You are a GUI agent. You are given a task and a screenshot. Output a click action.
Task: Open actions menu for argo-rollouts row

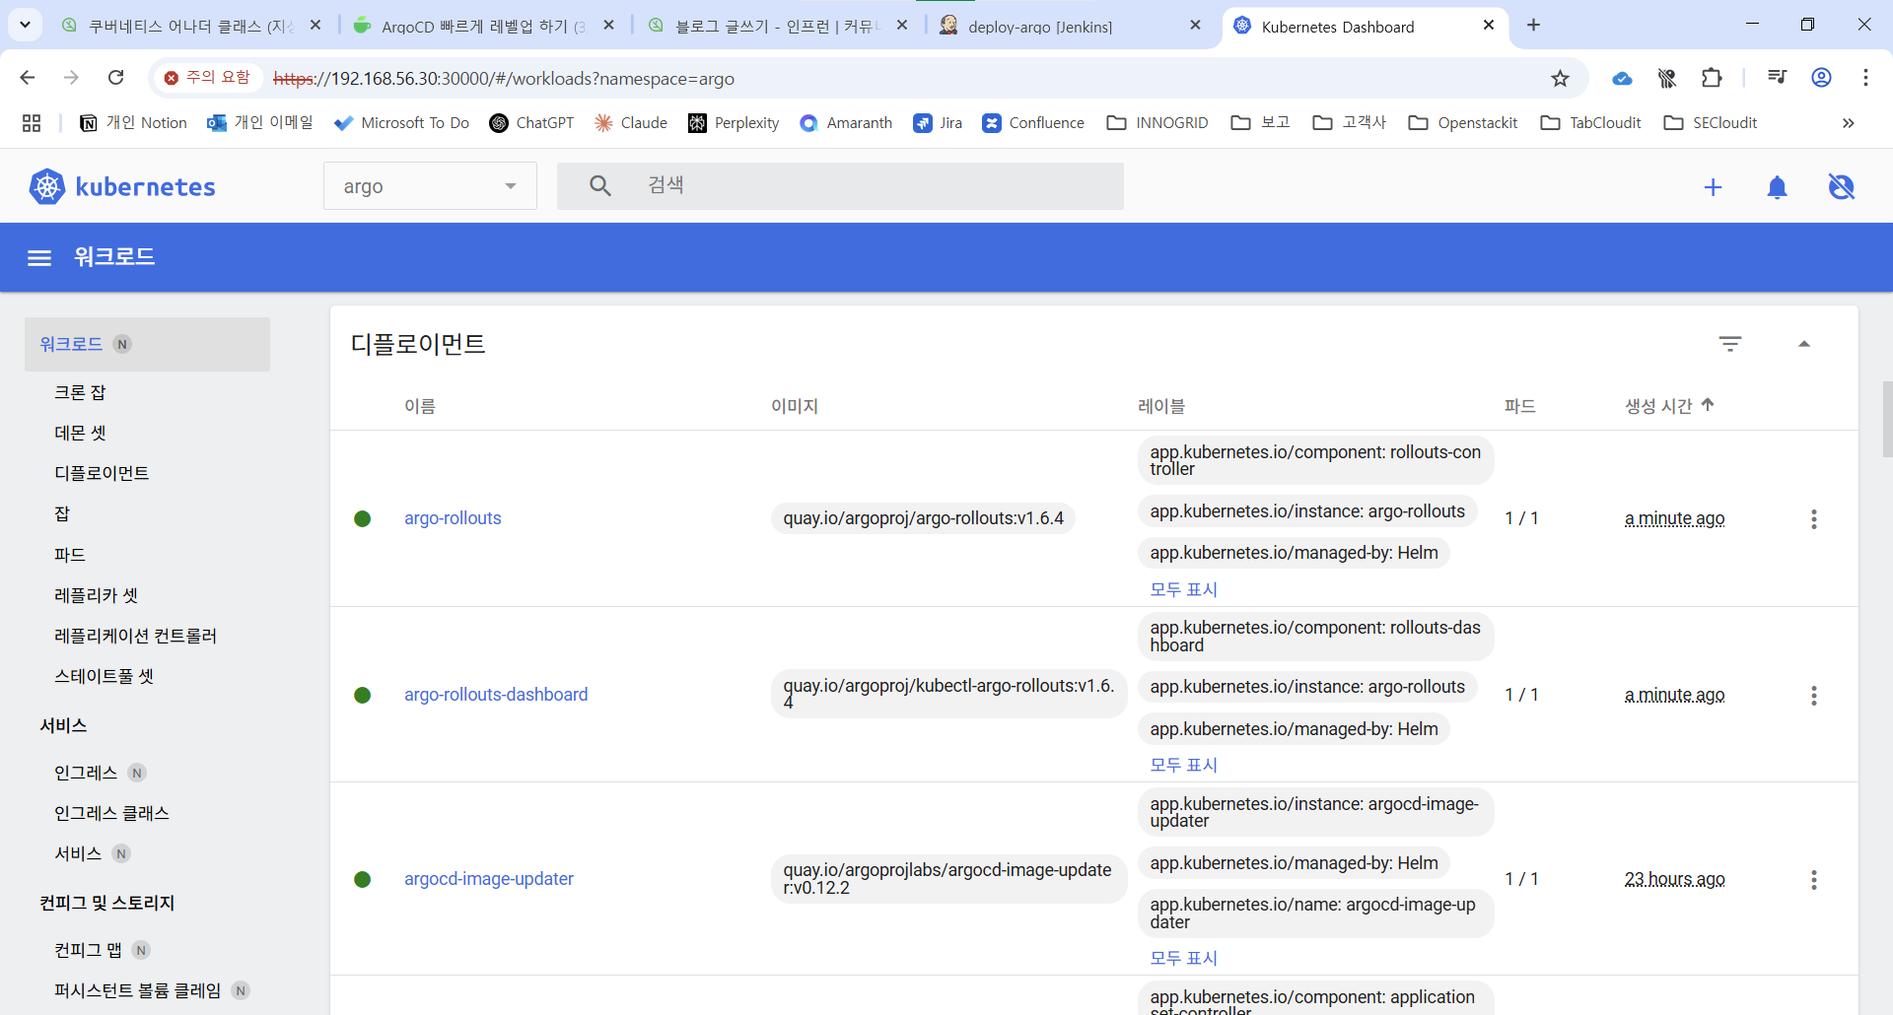pyautogui.click(x=1814, y=519)
